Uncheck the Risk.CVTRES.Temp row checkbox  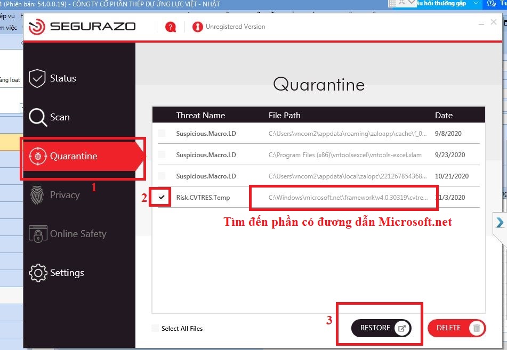click(x=162, y=197)
